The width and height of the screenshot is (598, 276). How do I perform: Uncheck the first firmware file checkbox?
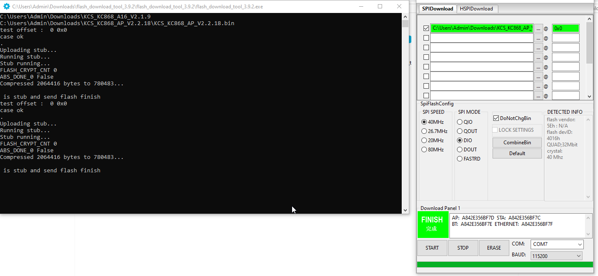(x=426, y=28)
